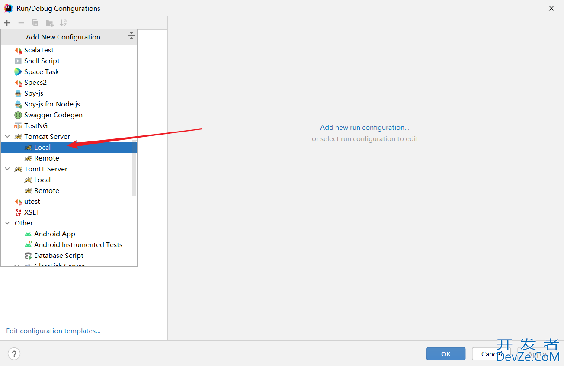Select the ScalaTest icon
564x366 pixels.
(18, 50)
